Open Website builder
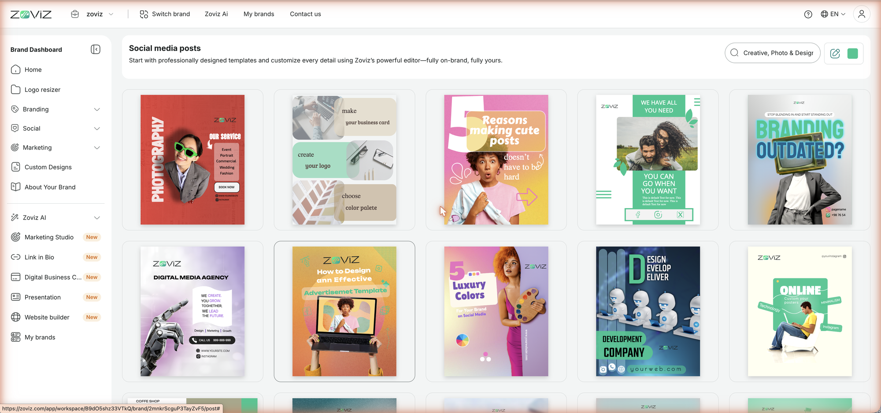Viewport: 881px width, 413px height. (x=47, y=317)
